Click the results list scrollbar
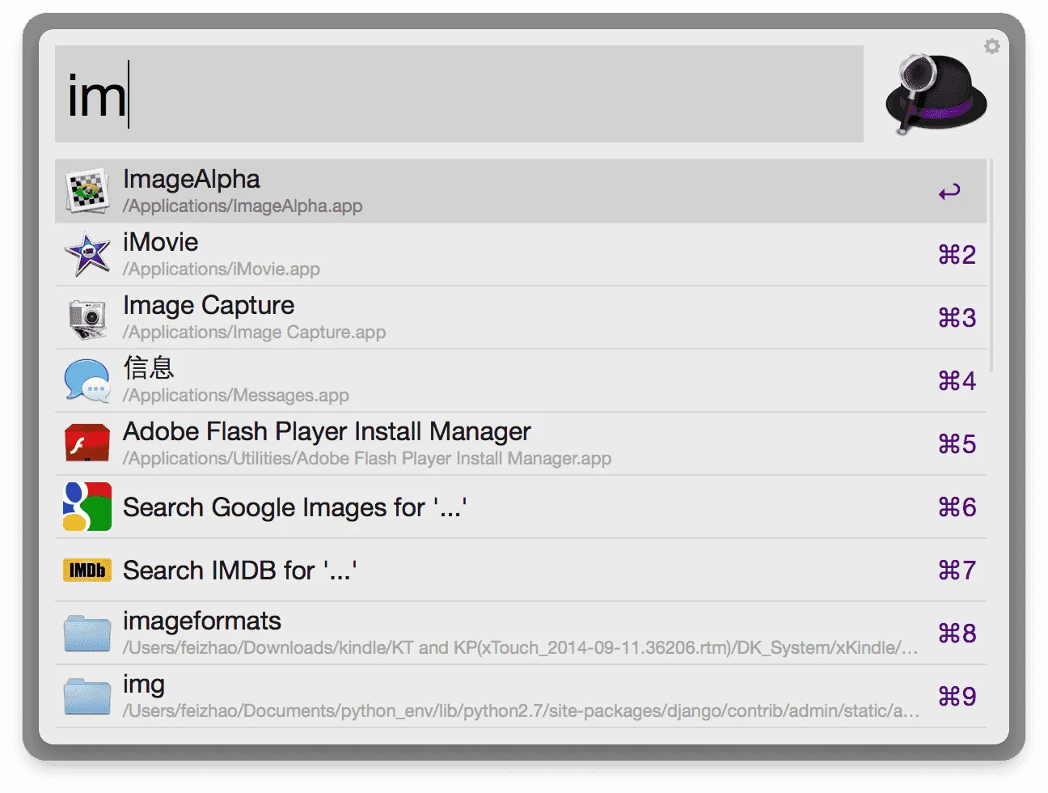Image resolution: width=1048 pixels, height=793 pixels. (991, 267)
